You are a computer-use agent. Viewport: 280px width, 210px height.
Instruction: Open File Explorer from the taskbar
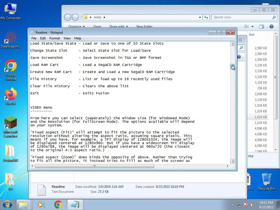point(24,205)
